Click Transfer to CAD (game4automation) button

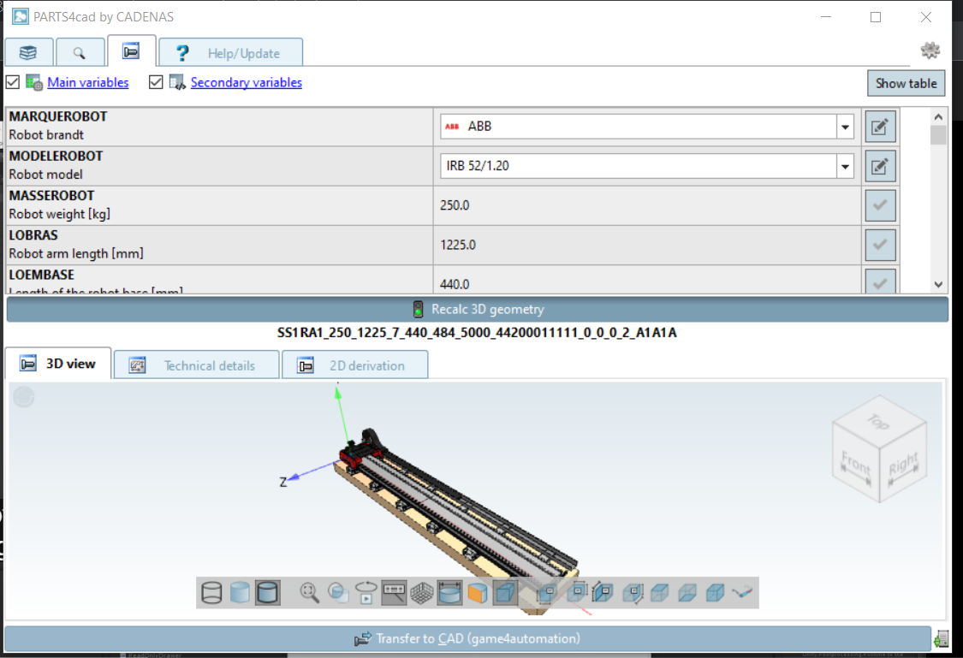tap(467, 639)
